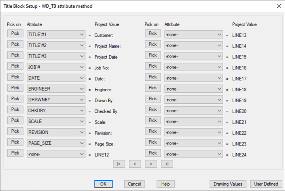285x191 pixels.
Task: Click Pick button for LINE22 row
Action: (153, 131)
